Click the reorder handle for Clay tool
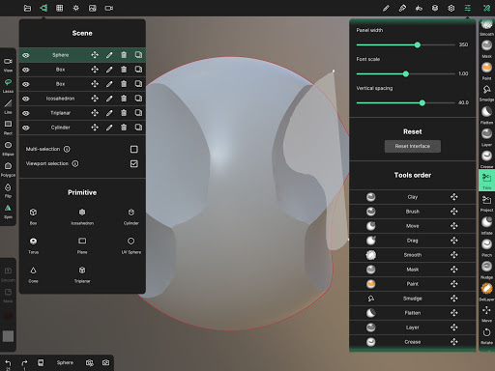This screenshot has height=371, width=495. click(x=454, y=197)
